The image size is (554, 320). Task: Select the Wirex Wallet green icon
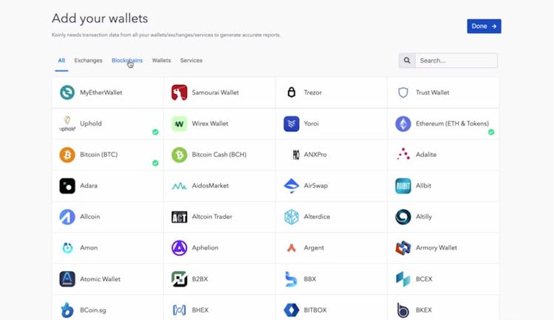click(x=179, y=124)
